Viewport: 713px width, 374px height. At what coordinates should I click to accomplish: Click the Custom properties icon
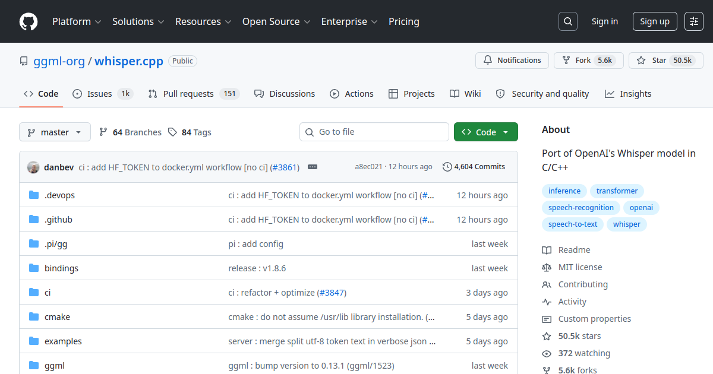(547, 319)
